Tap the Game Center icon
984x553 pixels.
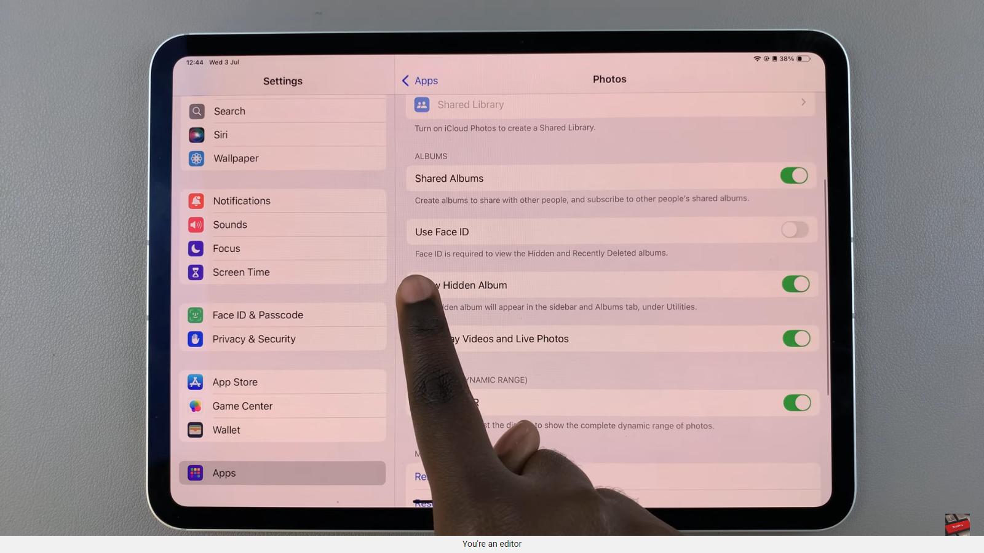(x=196, y=406)
